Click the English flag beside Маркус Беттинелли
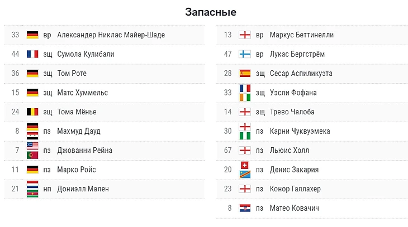 244,35
